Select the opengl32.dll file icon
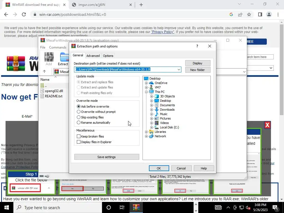This screenshot has height=213, width=284. pyautogui.click(x=42, y=91)
